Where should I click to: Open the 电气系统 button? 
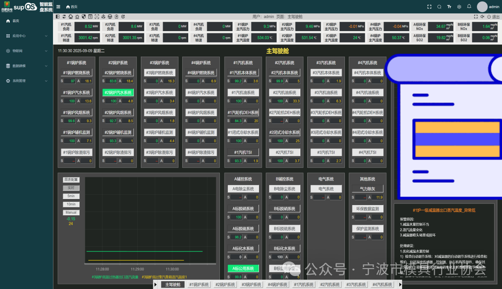point(326,189)
